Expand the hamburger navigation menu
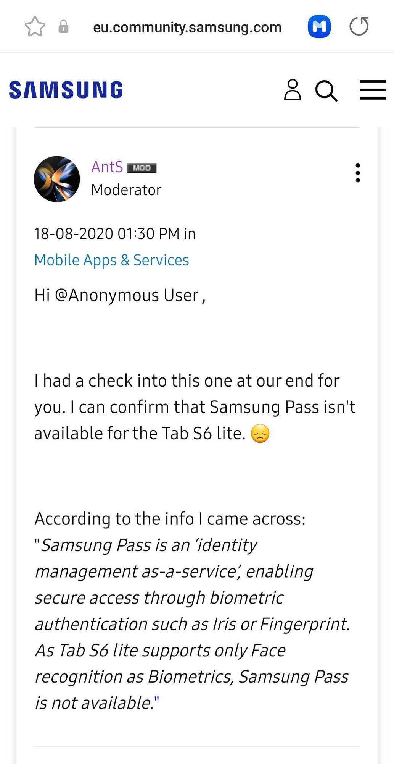 tap(373, 90)
